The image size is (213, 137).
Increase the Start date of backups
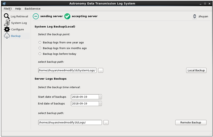100,95
